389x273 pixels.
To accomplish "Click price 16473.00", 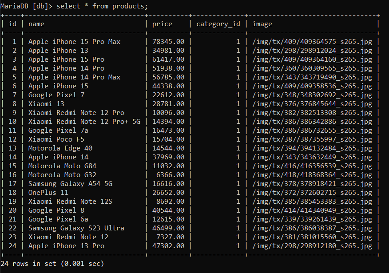I will click(x=168, y=131).
